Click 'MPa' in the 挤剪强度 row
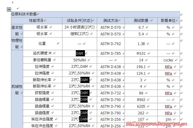Viewport: 193px width, 128px height. (169, 93)
